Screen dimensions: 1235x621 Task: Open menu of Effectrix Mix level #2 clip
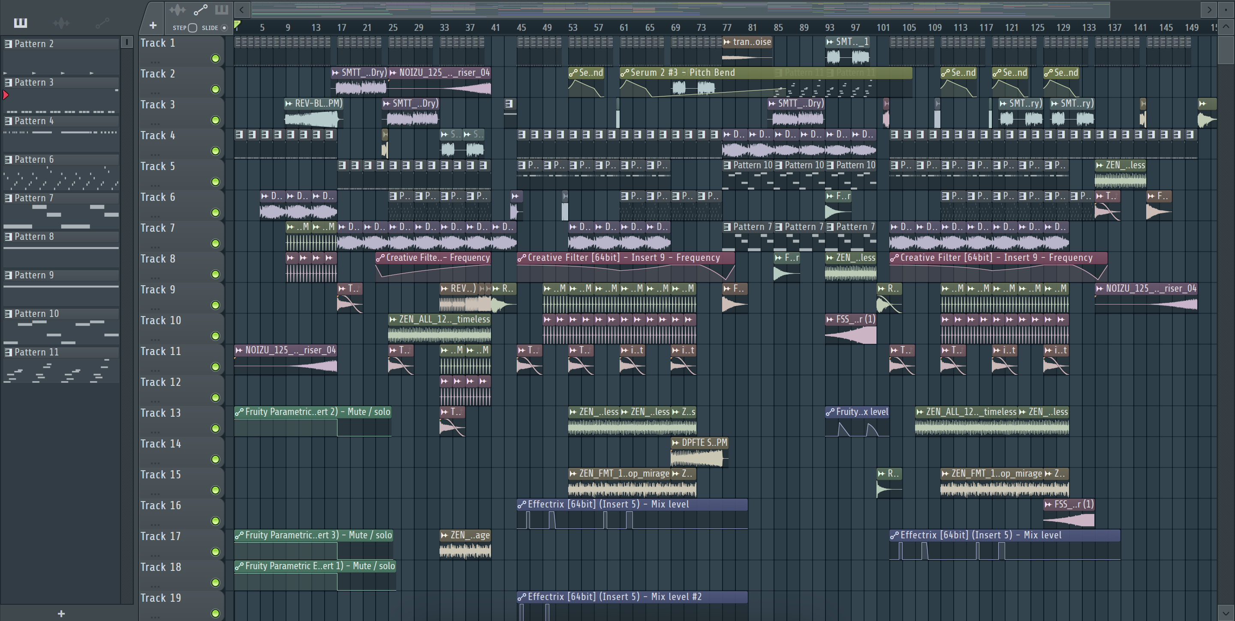[x=521, y=597]
